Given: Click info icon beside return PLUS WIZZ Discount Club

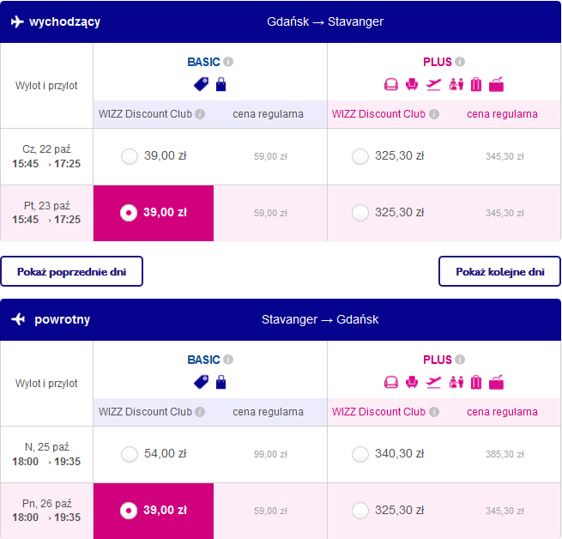Looking at the screenshot, I should [434, 412].
